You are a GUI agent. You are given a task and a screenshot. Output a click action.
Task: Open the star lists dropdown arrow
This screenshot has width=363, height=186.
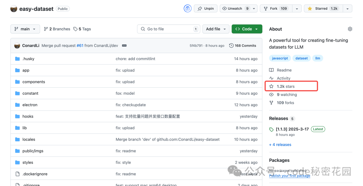point(348,8)
